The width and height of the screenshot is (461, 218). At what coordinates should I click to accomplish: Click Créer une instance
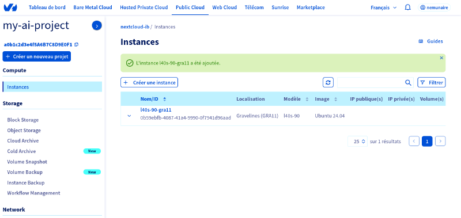point(149,82)
